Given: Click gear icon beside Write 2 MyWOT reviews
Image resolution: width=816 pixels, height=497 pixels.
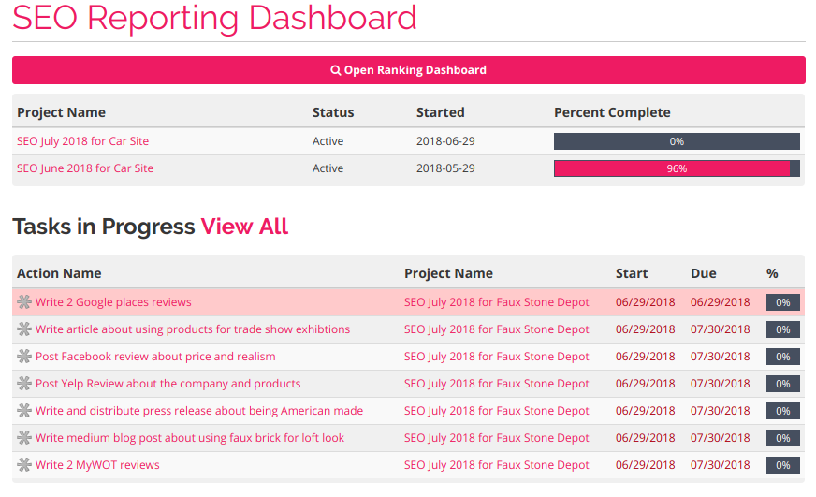Looking at the screenshot, I should [24, 465].
